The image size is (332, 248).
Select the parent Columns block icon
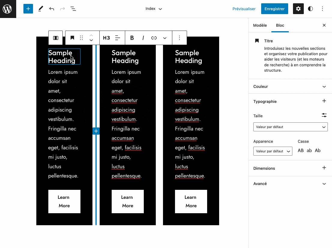[55, 38]
